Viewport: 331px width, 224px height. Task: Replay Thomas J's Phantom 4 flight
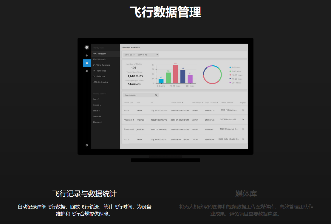point(243,120)
